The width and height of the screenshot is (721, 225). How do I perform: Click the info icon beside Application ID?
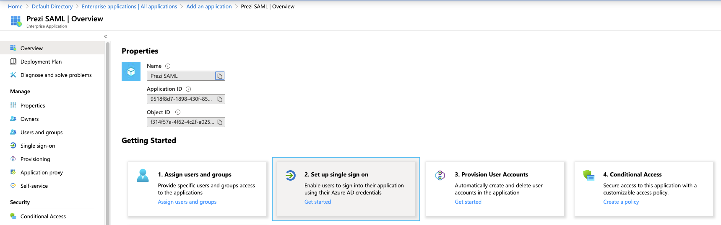188,89
